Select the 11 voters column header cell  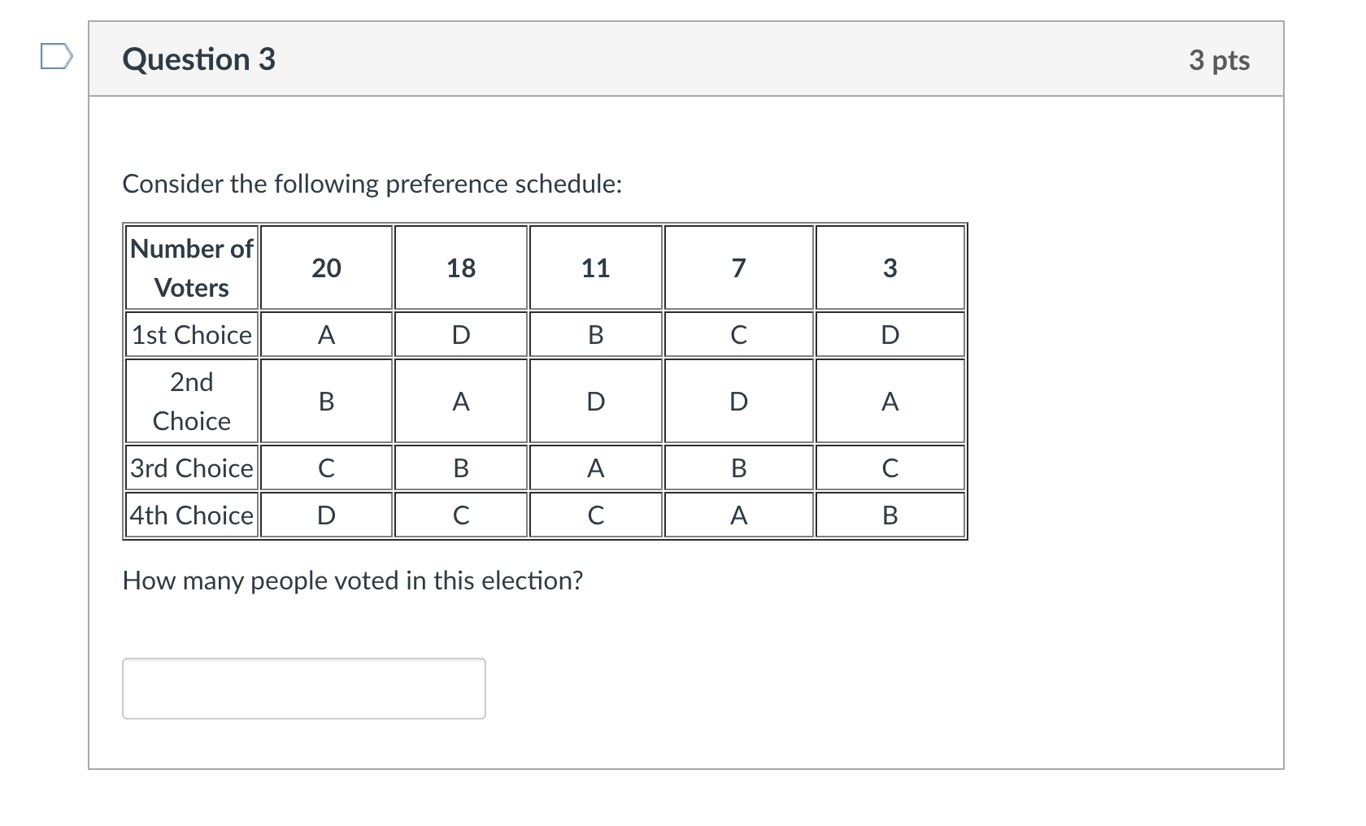pos(596,267)
